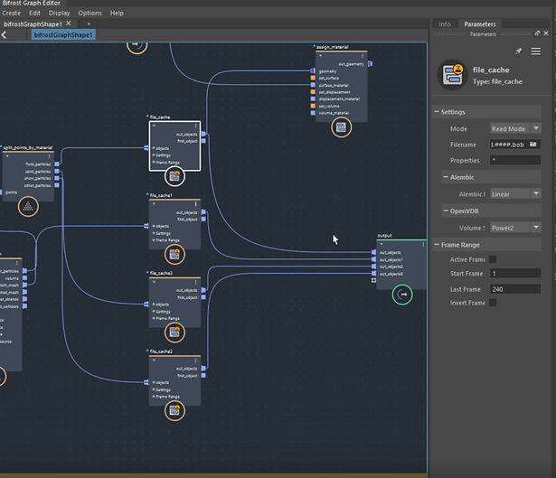Collapse the Settings section
556x478 pixels.
pyautogui.click(x=437, y=112)
